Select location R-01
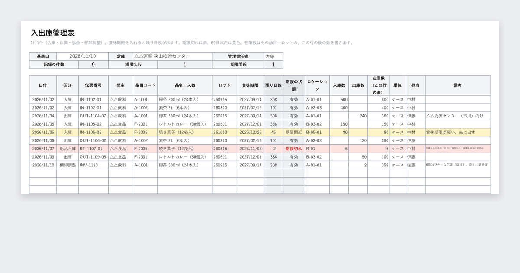520x273 pixels. point(317,149)
